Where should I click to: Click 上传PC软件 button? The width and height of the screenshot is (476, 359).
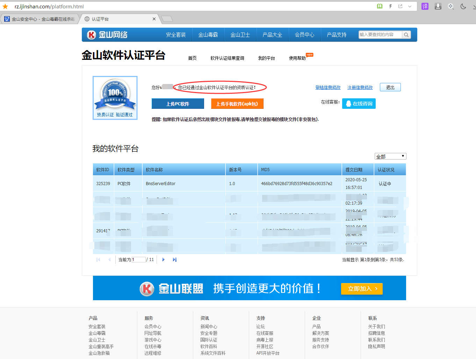click(178, 104)
